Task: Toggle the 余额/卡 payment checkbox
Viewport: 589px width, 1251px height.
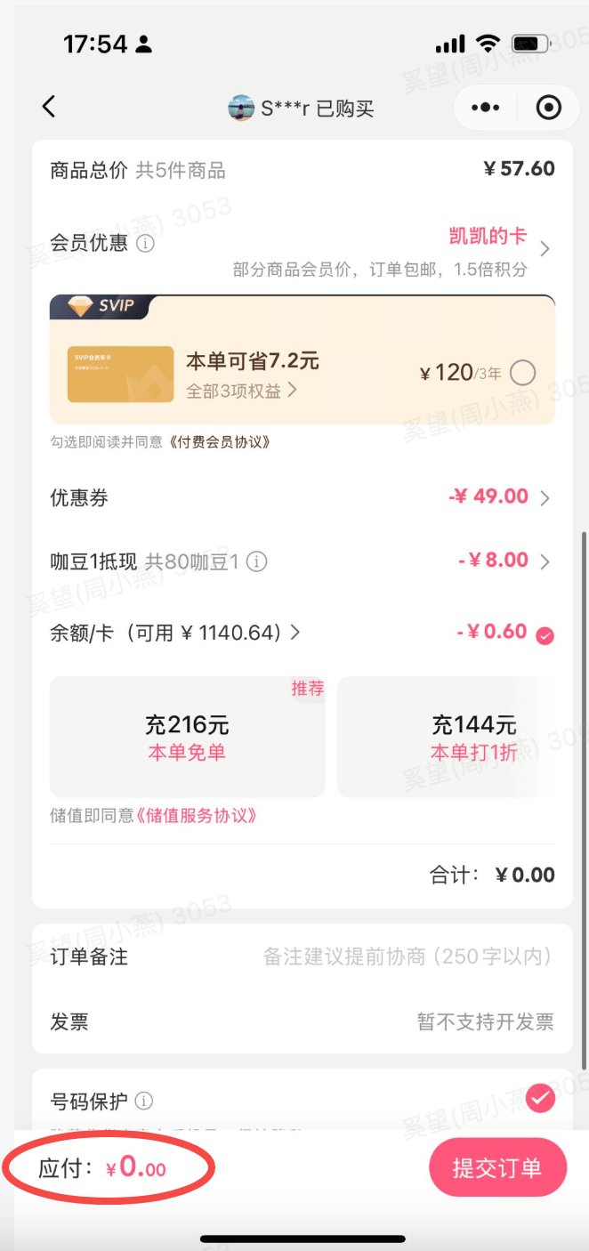Action: (545, 635)
